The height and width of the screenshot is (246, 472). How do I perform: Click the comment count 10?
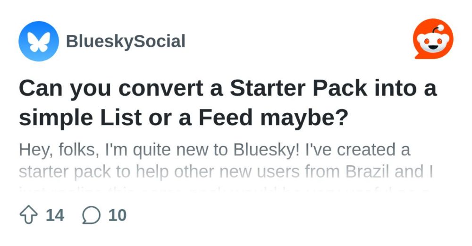pyautogui.click(x=118, y=215)
